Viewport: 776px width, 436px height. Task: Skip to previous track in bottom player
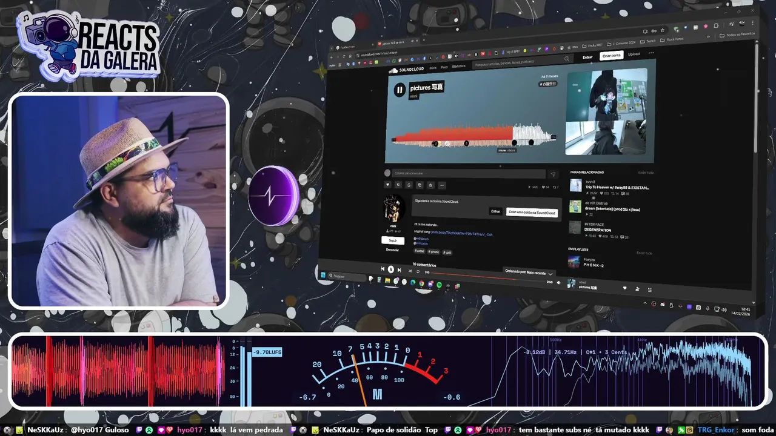pyautogui.click(x=383, y=269)
